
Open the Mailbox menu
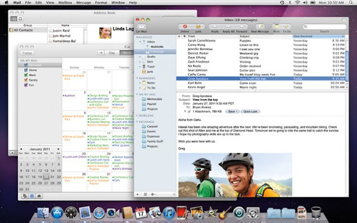coord(65,2)
